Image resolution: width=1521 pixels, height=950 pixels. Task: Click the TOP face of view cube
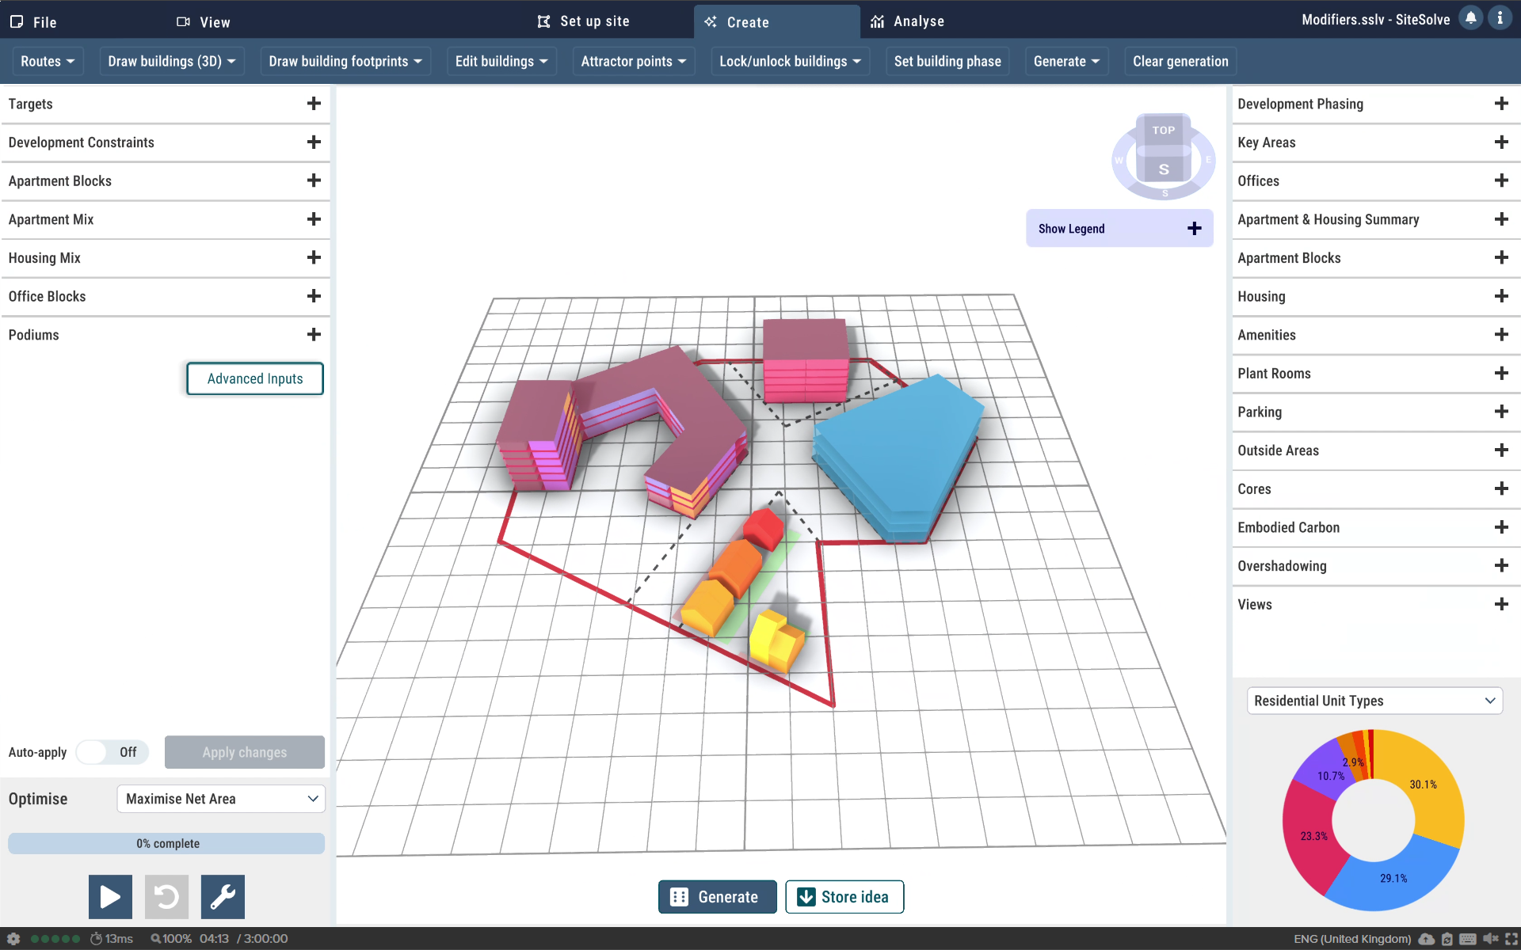1163,131
